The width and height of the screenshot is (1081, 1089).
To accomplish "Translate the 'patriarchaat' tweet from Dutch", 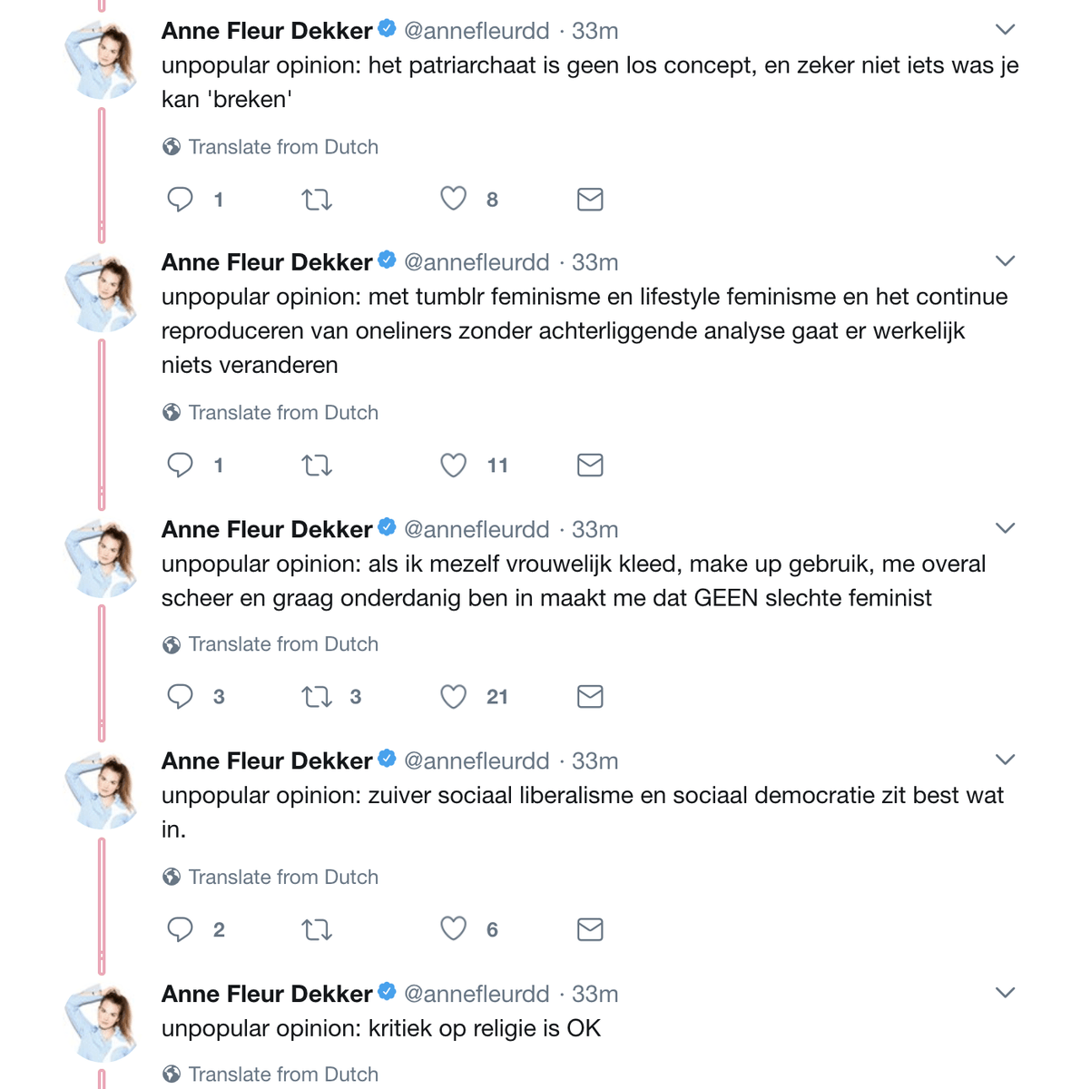I will (282, 147).
